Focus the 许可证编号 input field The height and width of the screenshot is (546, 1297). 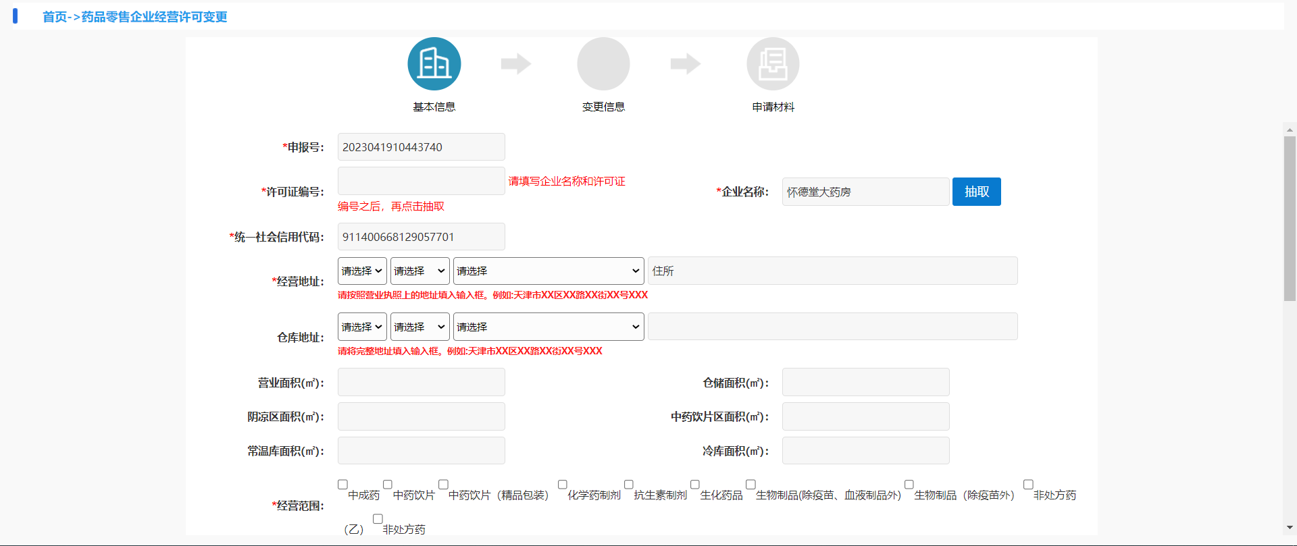point(421,181)
